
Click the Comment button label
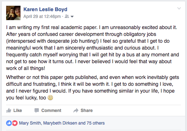(x=51, y=111)
